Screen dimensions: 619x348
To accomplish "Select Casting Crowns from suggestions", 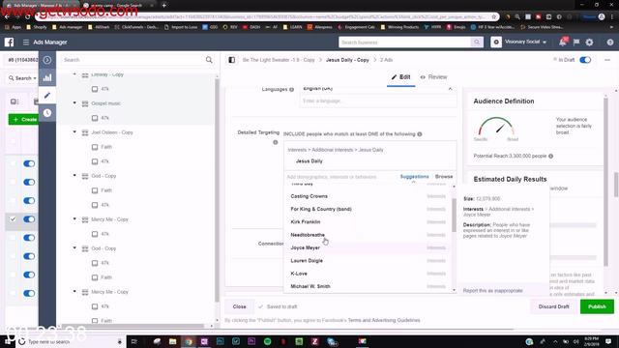I will click(368, 196).
